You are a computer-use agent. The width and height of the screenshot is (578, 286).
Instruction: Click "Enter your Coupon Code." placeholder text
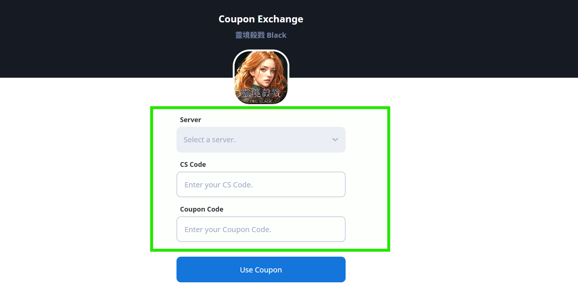pos(228,230)
